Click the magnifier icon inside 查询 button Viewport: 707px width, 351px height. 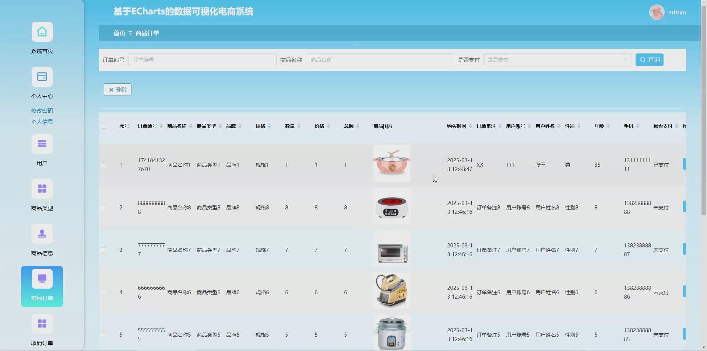tap(642, 60)
